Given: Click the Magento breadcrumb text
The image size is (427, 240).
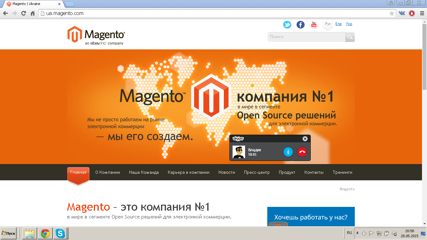Looking at the screenshot, I should click(347, 189).
